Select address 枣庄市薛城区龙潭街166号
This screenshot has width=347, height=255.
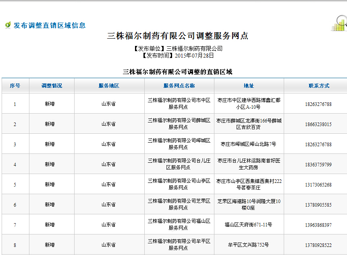(x=249, y=124)
